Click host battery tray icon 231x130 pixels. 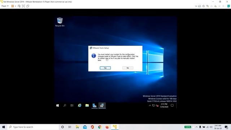click(204, 127)
